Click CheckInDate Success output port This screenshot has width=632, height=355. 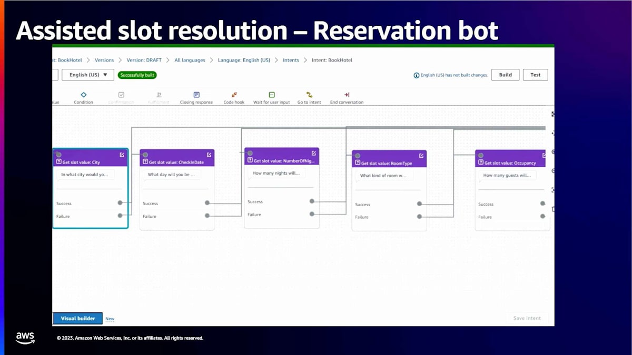click(207, 202)
